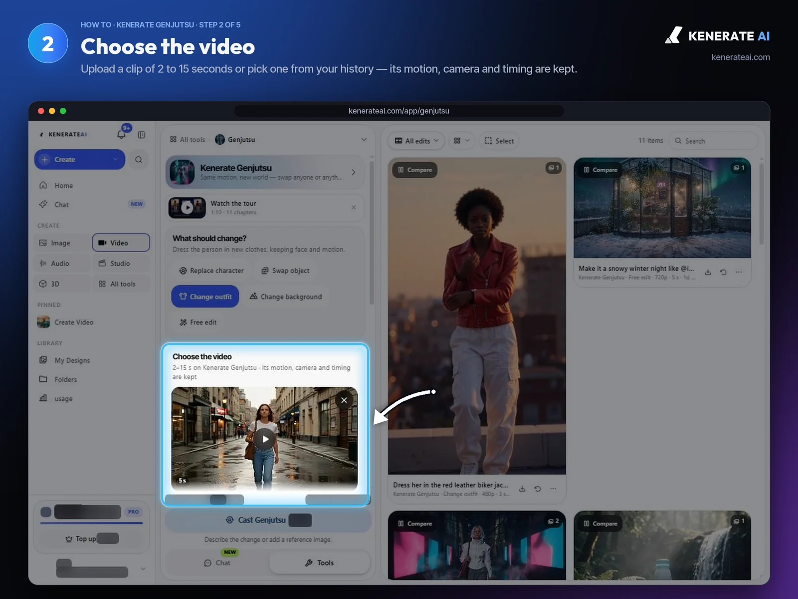Open search with the magnifier beside Create

[139, 160]
